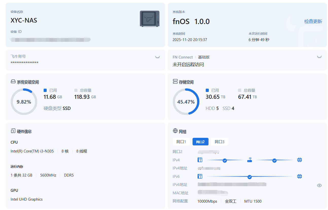Click the 存储空间 storage icon

pos(175,81)
